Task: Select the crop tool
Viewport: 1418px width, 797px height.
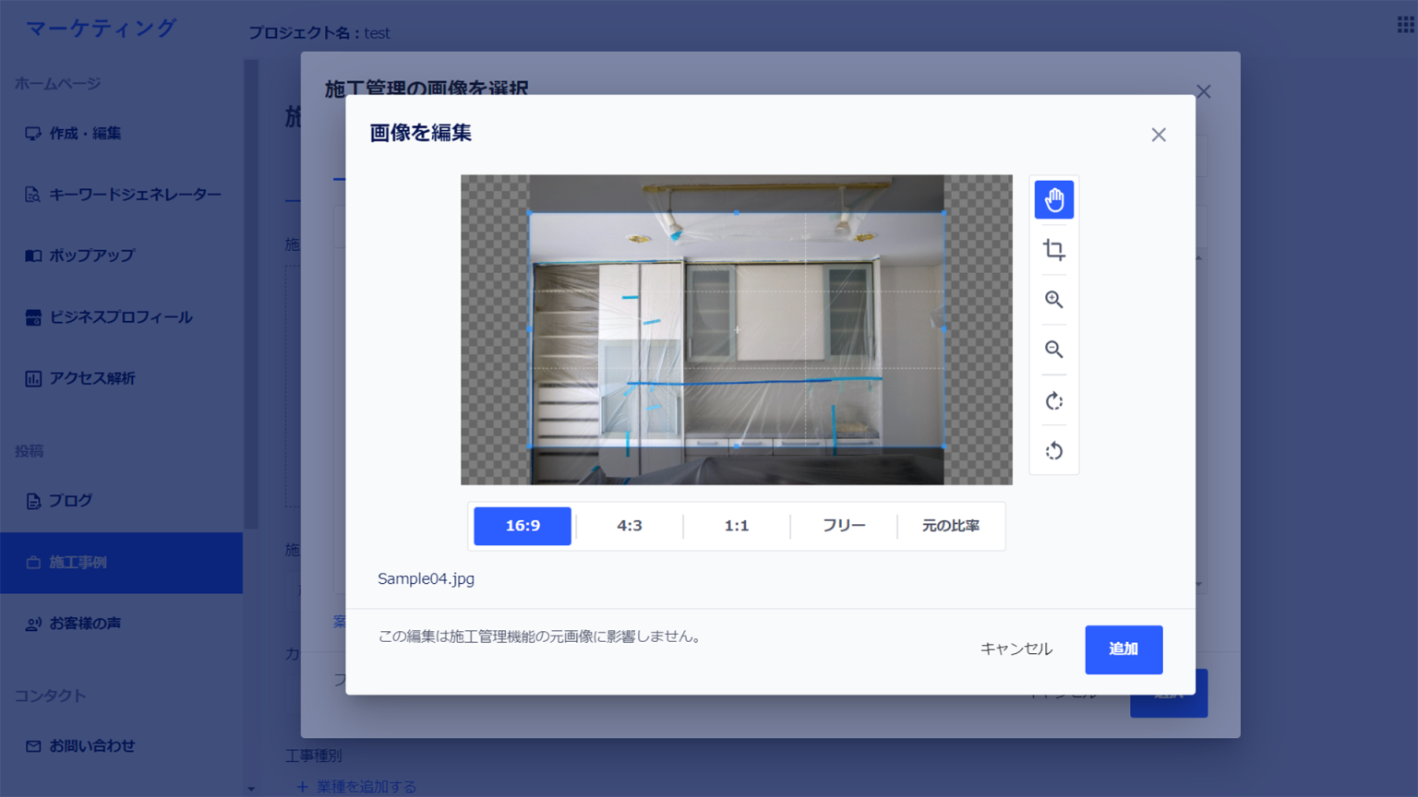Action: tap(1053, 250)
